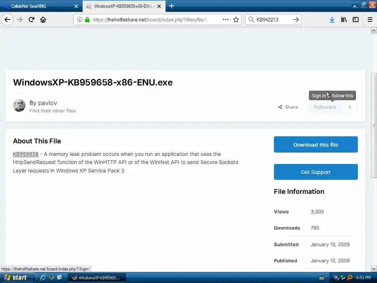
Task: Click the Submitted date January 13, 2009
Action: pyautogui.click(x=330, y=245)
